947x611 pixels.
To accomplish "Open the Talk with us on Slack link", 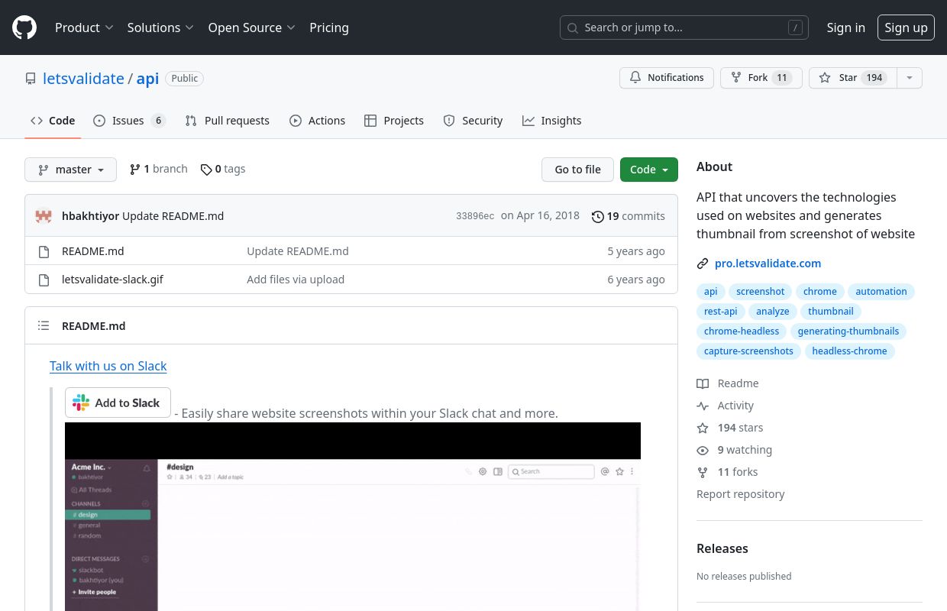I will 108,366.
